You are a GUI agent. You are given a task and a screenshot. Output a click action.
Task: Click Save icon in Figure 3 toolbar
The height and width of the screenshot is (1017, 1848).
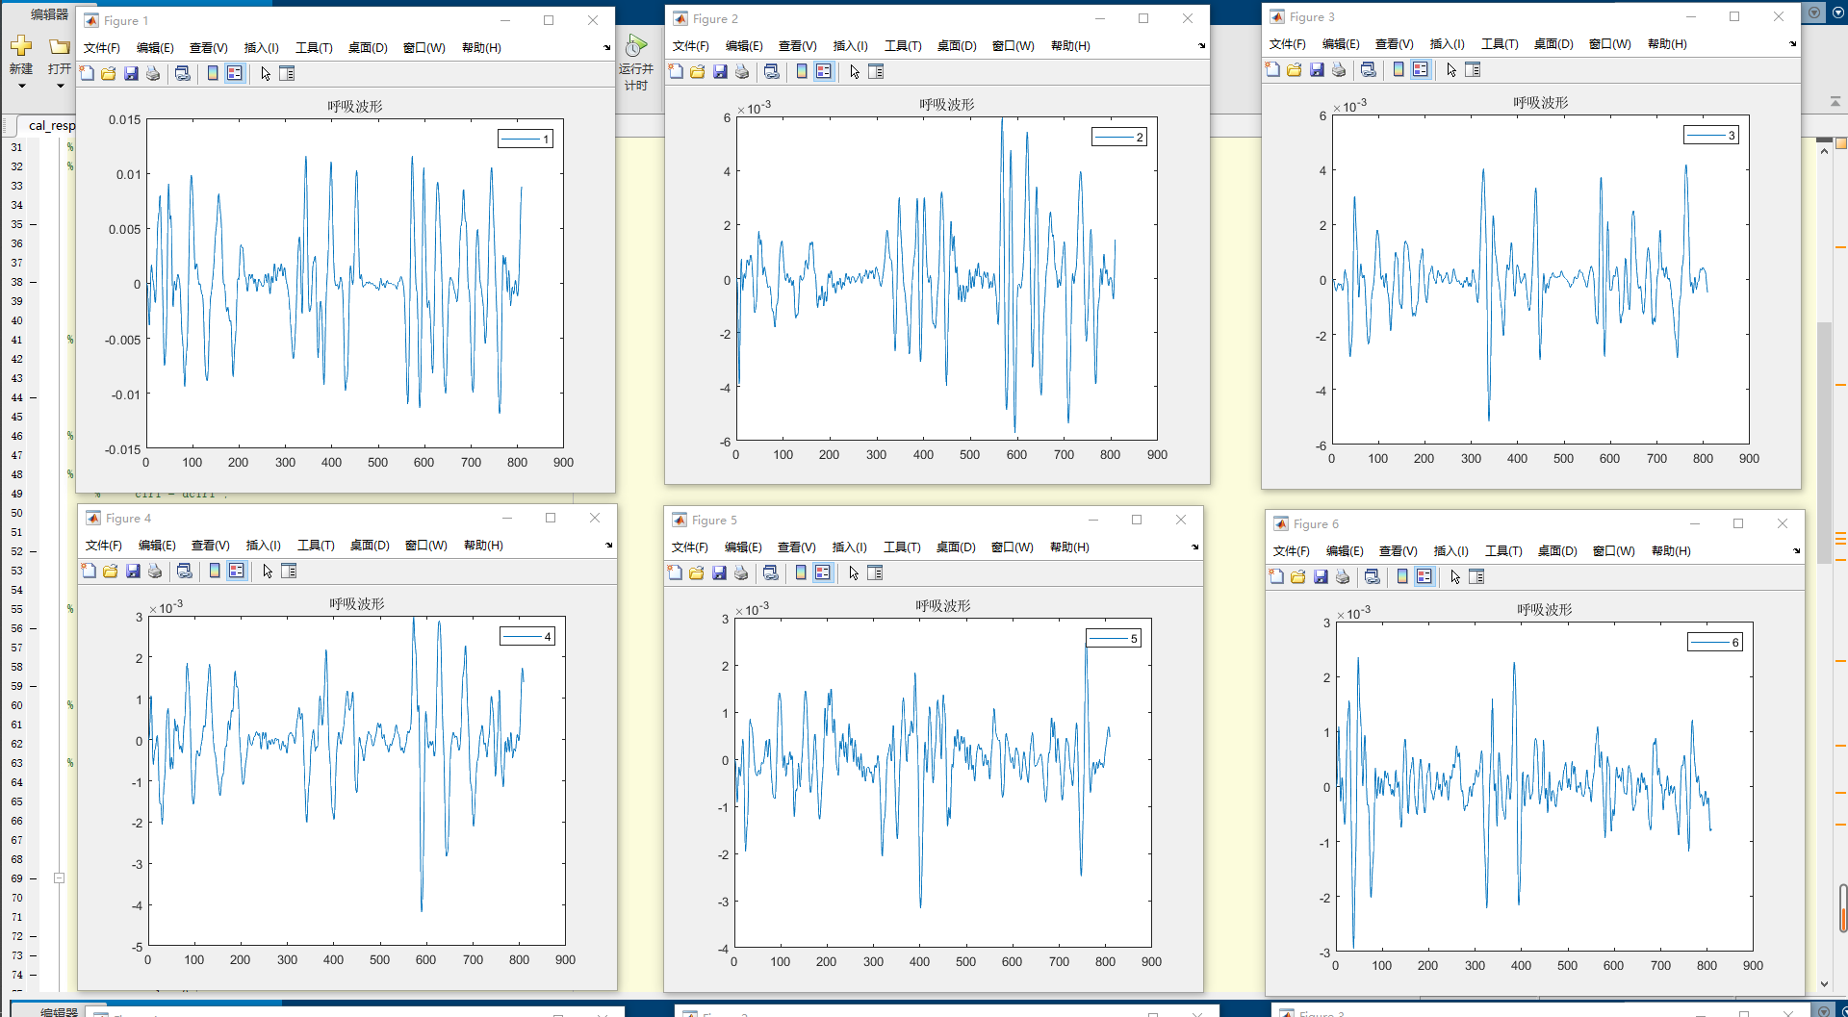pyautogui.click(x=1317, y=69)
